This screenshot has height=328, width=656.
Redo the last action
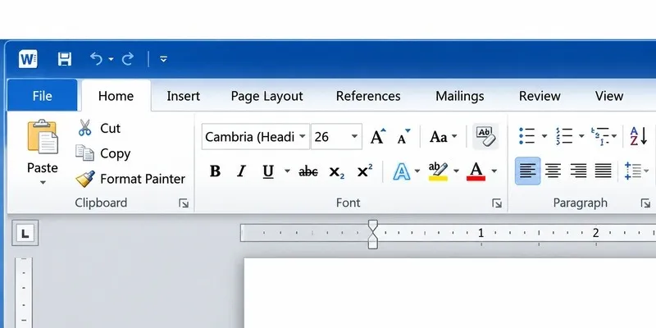tap(128, 59)
